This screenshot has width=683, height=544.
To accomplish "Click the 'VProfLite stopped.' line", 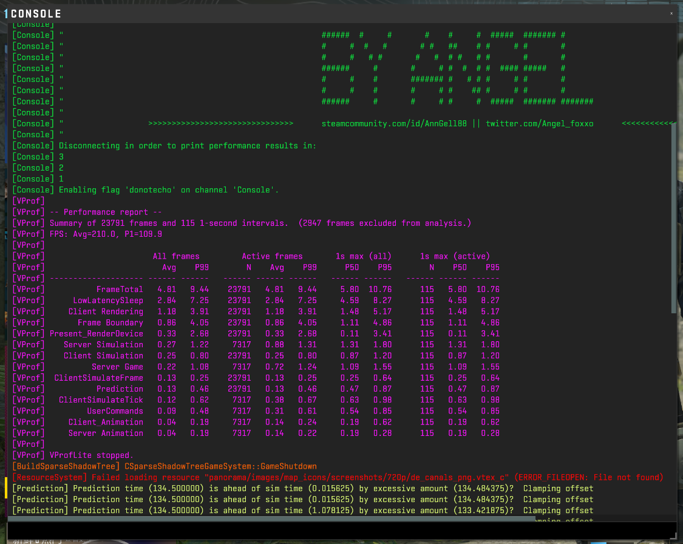I will click(73, 455).
